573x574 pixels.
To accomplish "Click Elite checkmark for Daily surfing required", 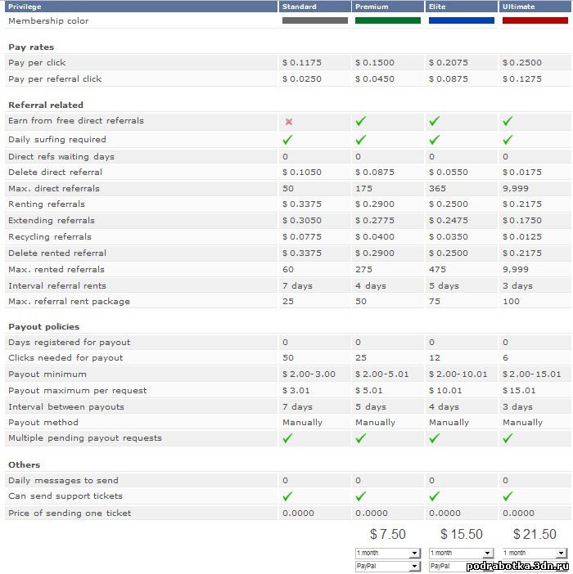I will coord(435,140).
